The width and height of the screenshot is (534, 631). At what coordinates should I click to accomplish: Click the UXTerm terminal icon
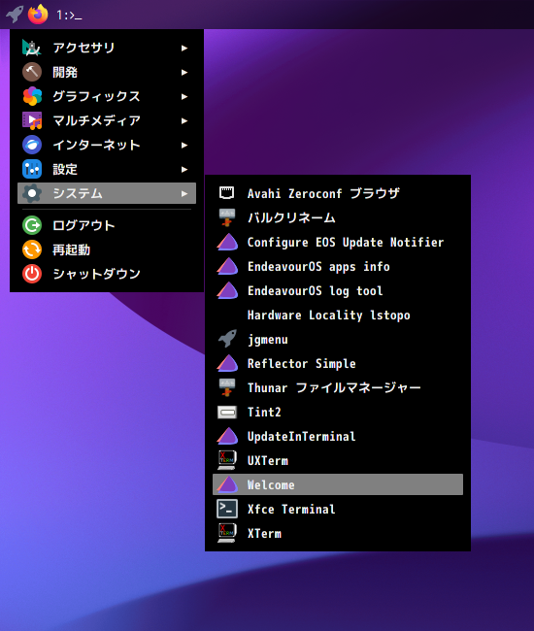point(227,460)
